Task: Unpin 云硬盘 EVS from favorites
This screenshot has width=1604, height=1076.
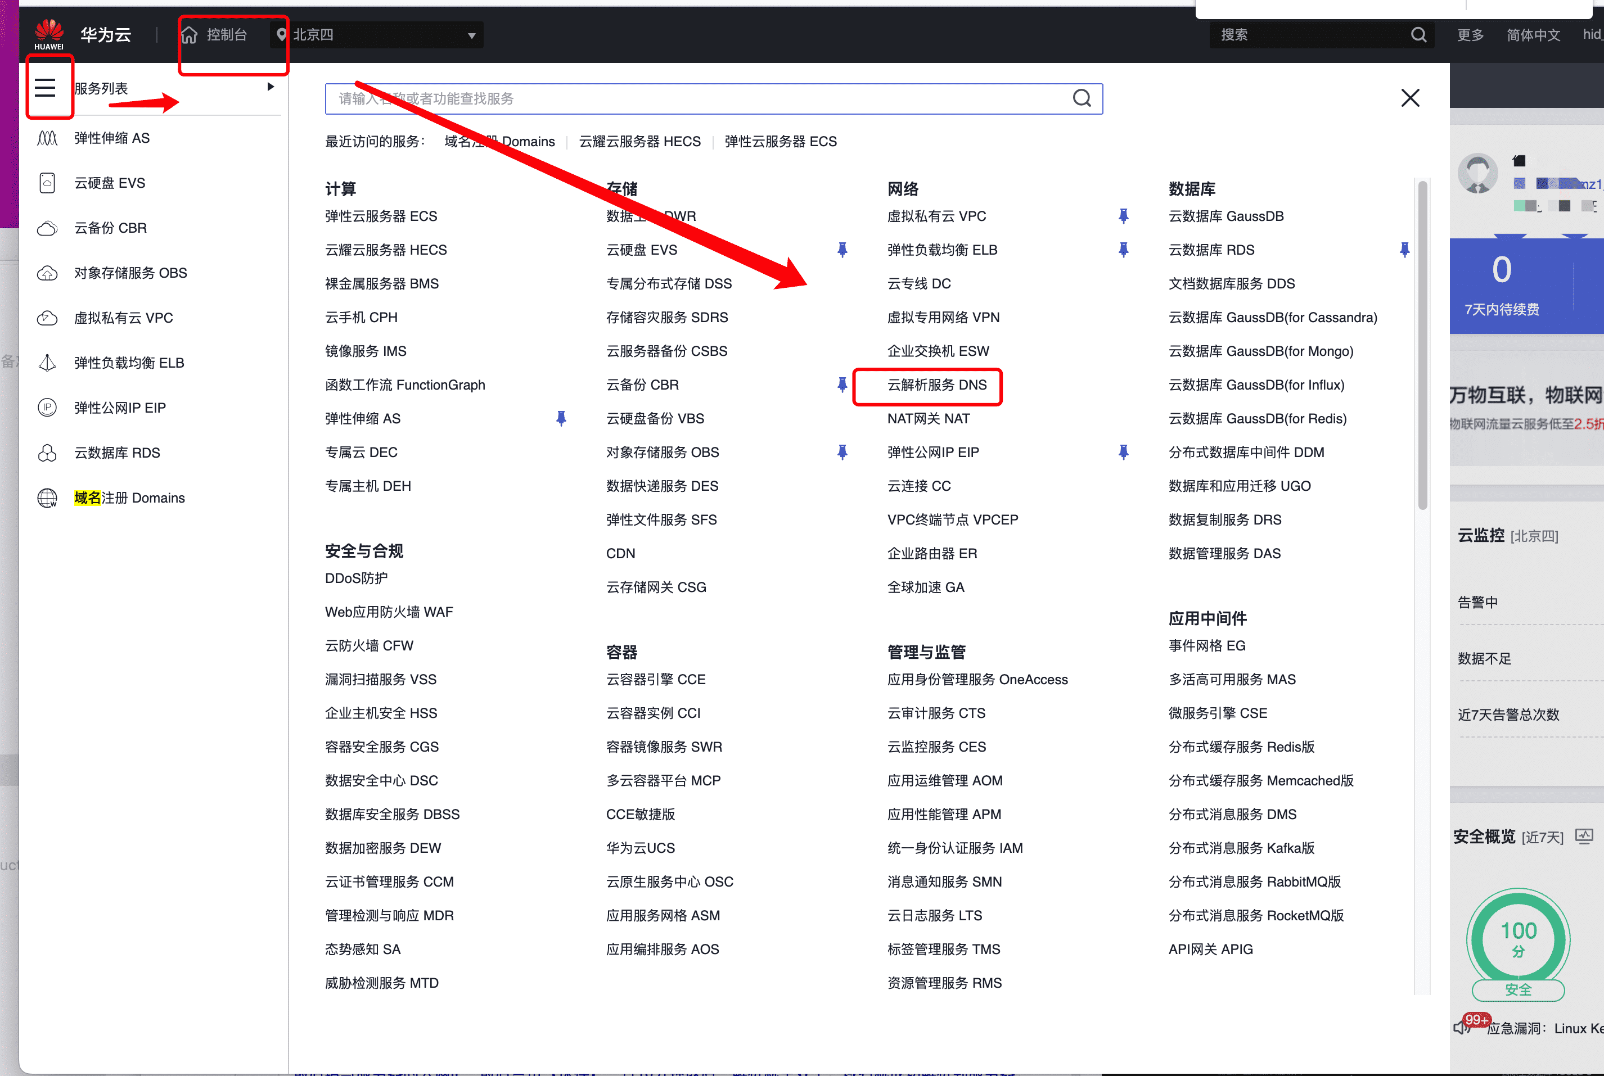Action: point(842,249)
